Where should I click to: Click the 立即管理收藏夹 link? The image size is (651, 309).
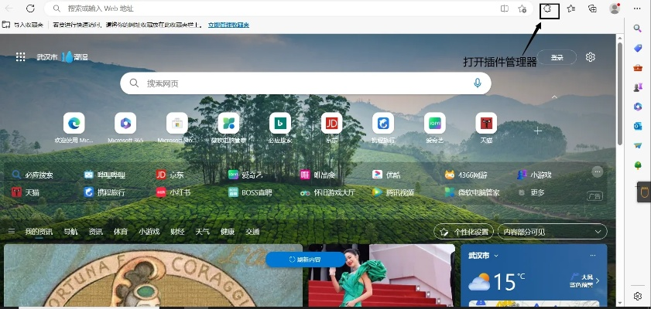228,25
